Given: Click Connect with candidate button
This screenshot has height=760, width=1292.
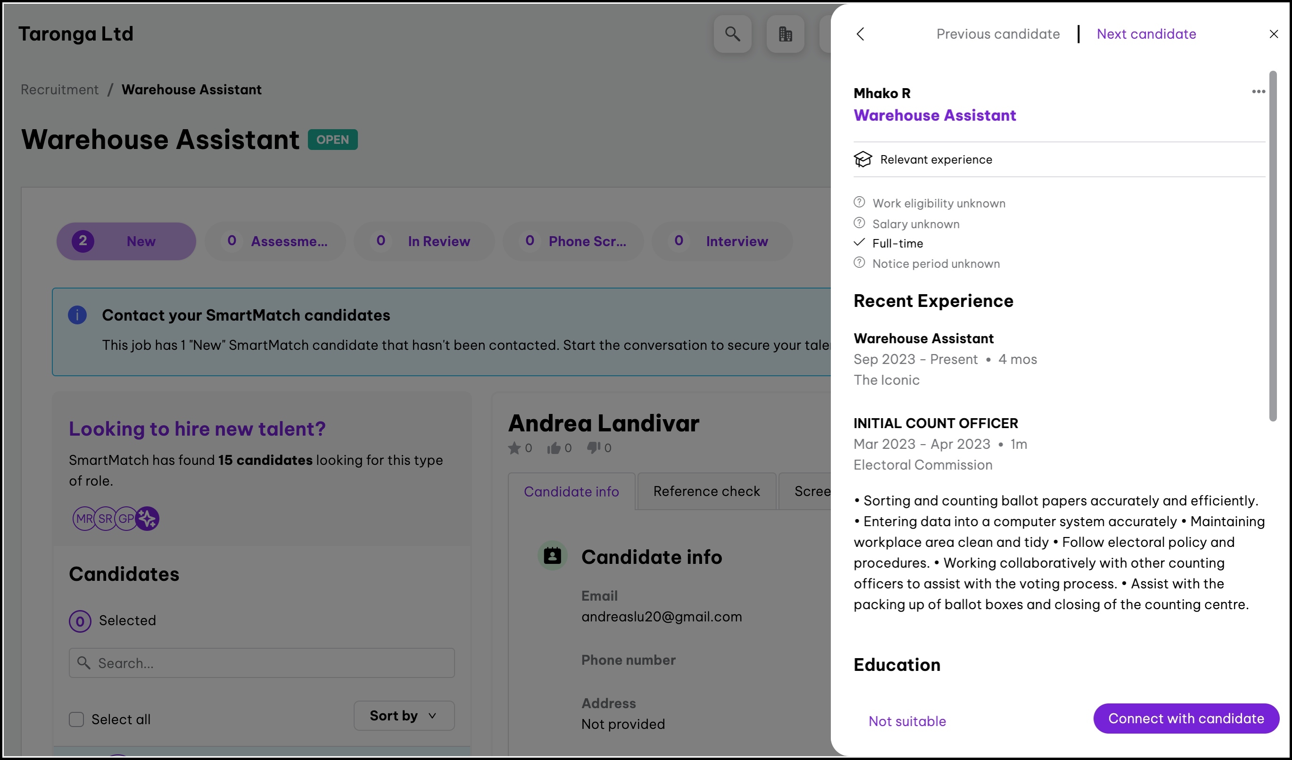Looking at the screenshot, I should (1185, 718).
